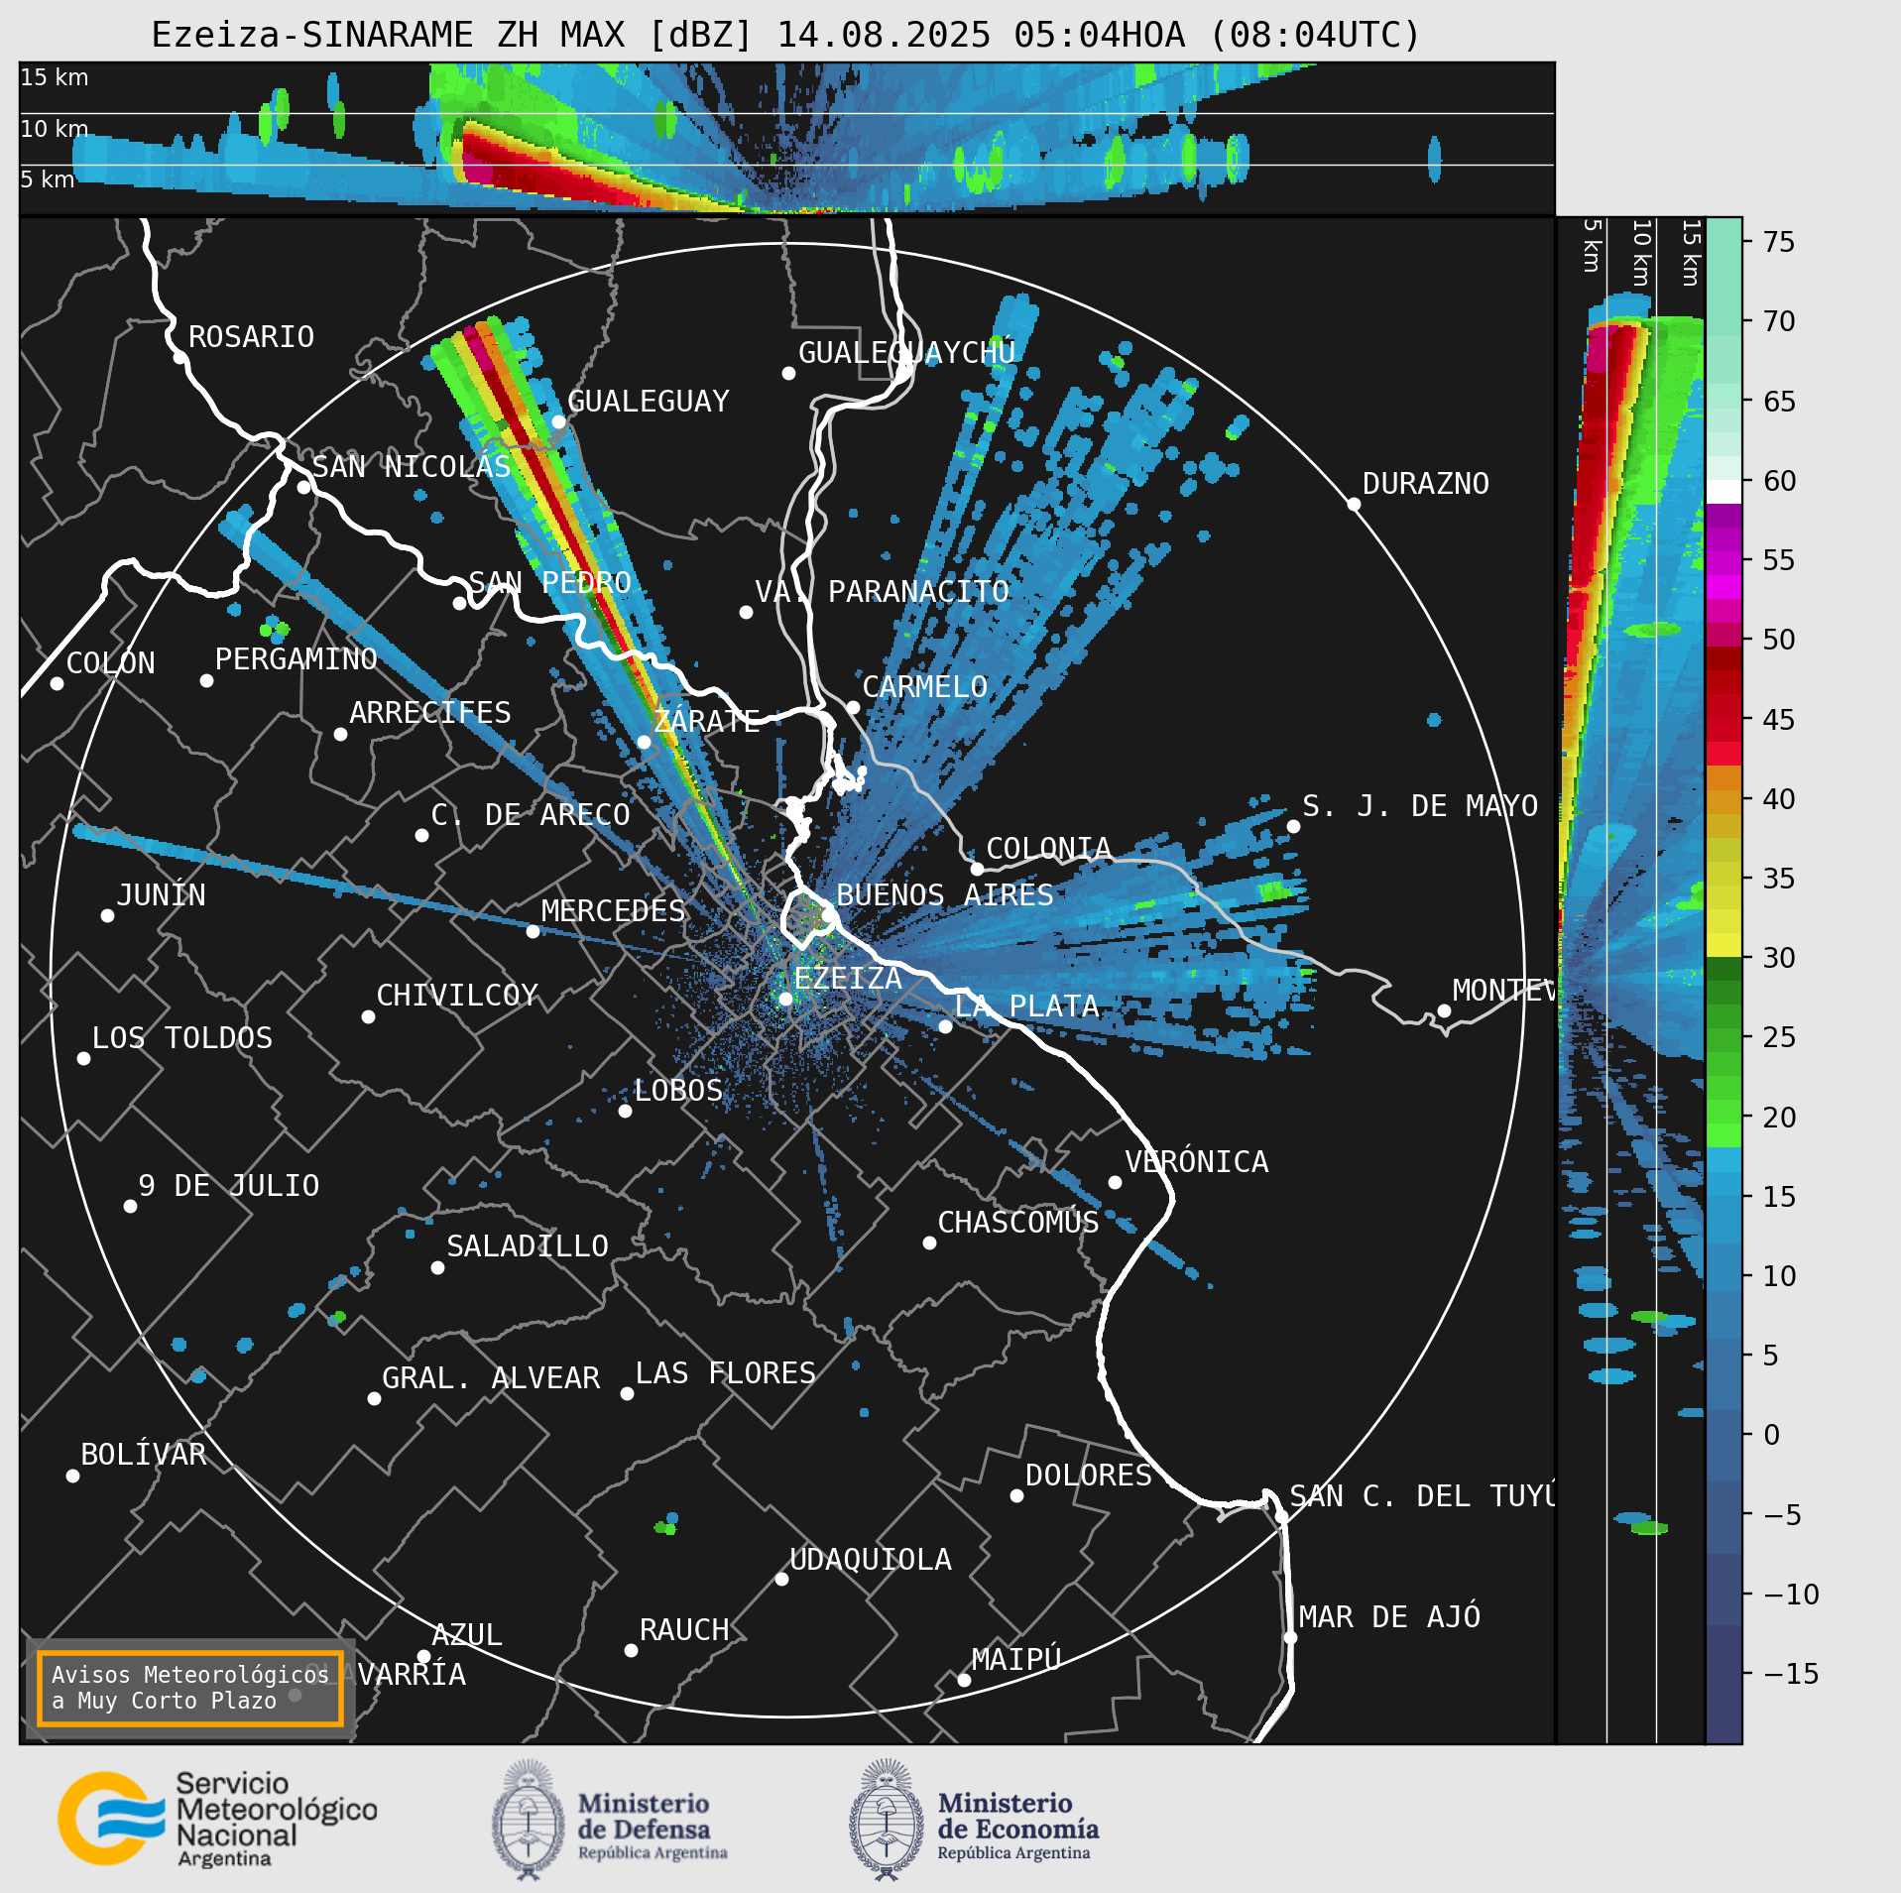Click the DURAZNO marker dot

(1354, 504)
